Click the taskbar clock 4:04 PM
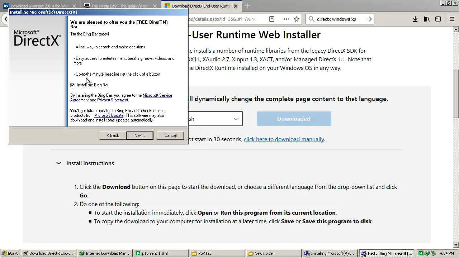Screen dimensions: 459x258 click(x=446, y=253)
